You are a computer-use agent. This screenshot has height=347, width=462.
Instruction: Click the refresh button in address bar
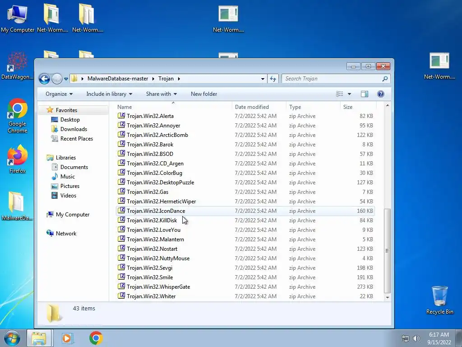pyautogui.click(x=273, y=79)
